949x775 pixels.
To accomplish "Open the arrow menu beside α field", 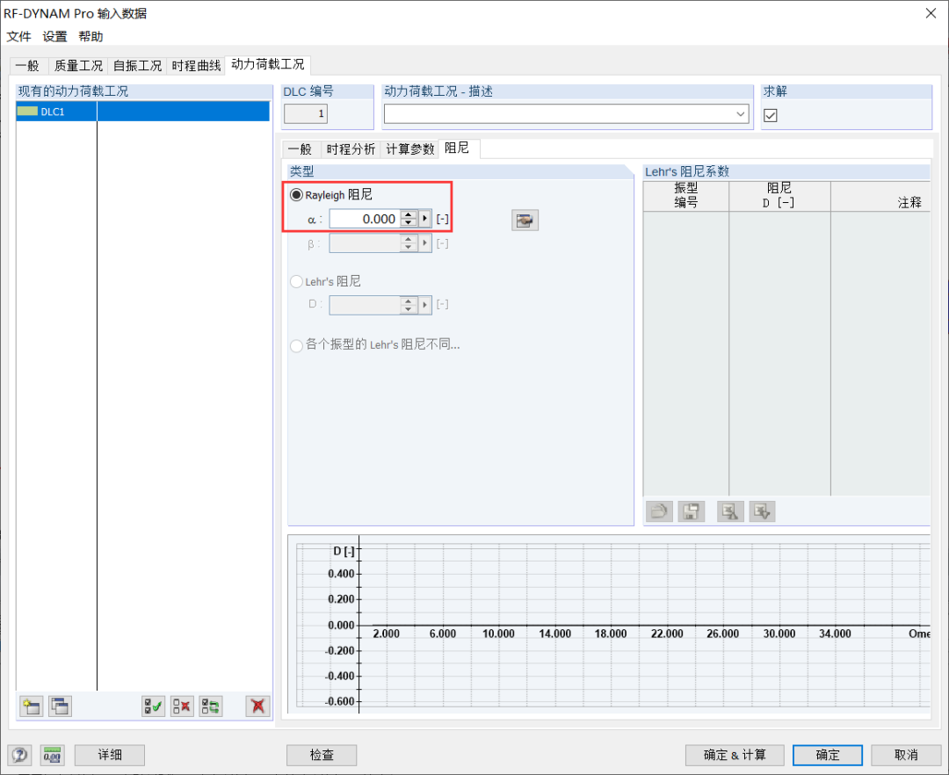I will (425, 219).
